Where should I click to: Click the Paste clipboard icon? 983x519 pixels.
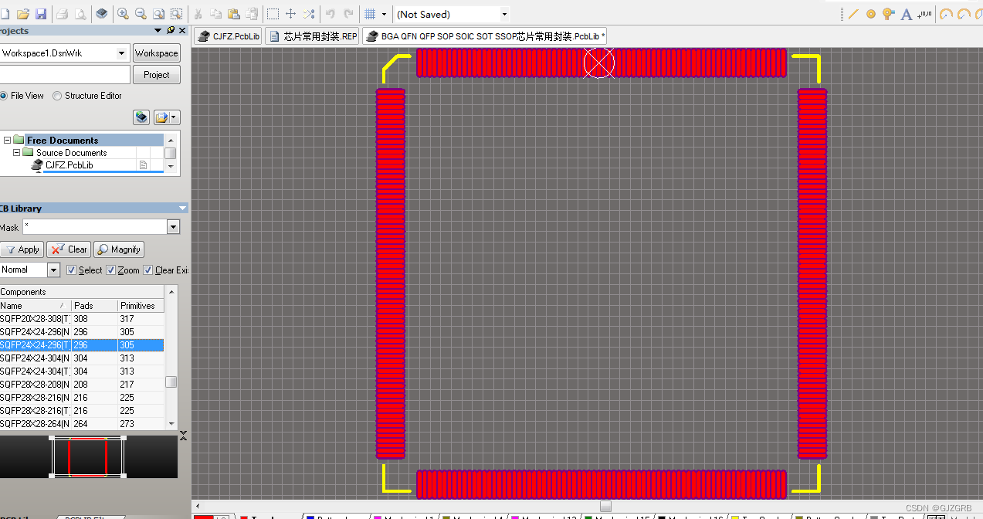tap(233, 14)
